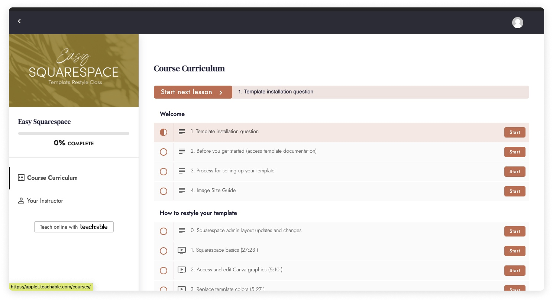Click the document icon beside Template installation question
Viewport: 553px width, 301px height.
click(181, 132)
